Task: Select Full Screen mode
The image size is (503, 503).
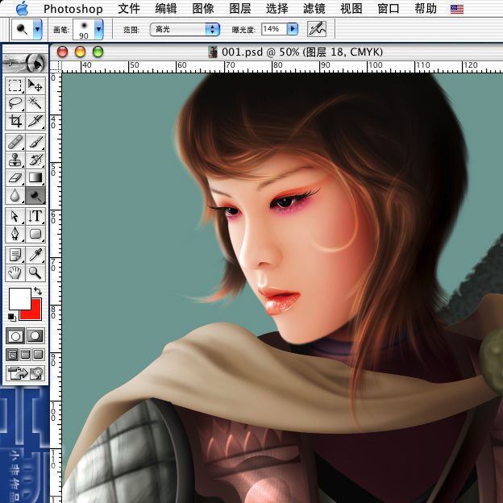Action: coord(39,355)
